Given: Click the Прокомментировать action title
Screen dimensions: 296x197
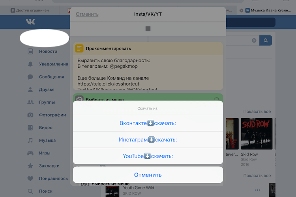Looking at the screenshot, I should point(109,48).
